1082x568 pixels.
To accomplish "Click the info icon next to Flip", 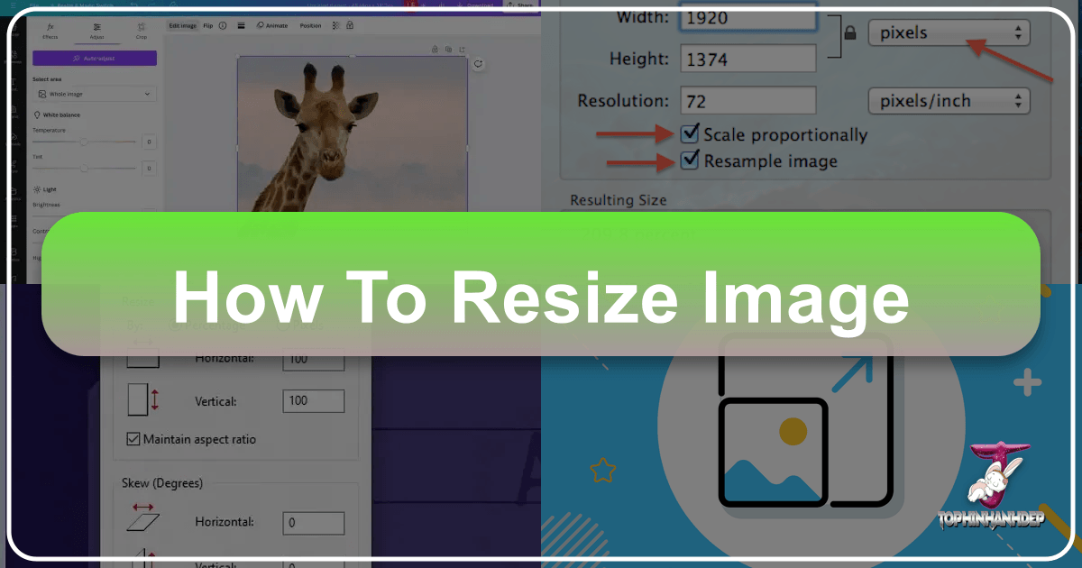I will (x=223, y=25).
